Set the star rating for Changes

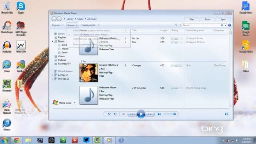(x=177, y=66)
